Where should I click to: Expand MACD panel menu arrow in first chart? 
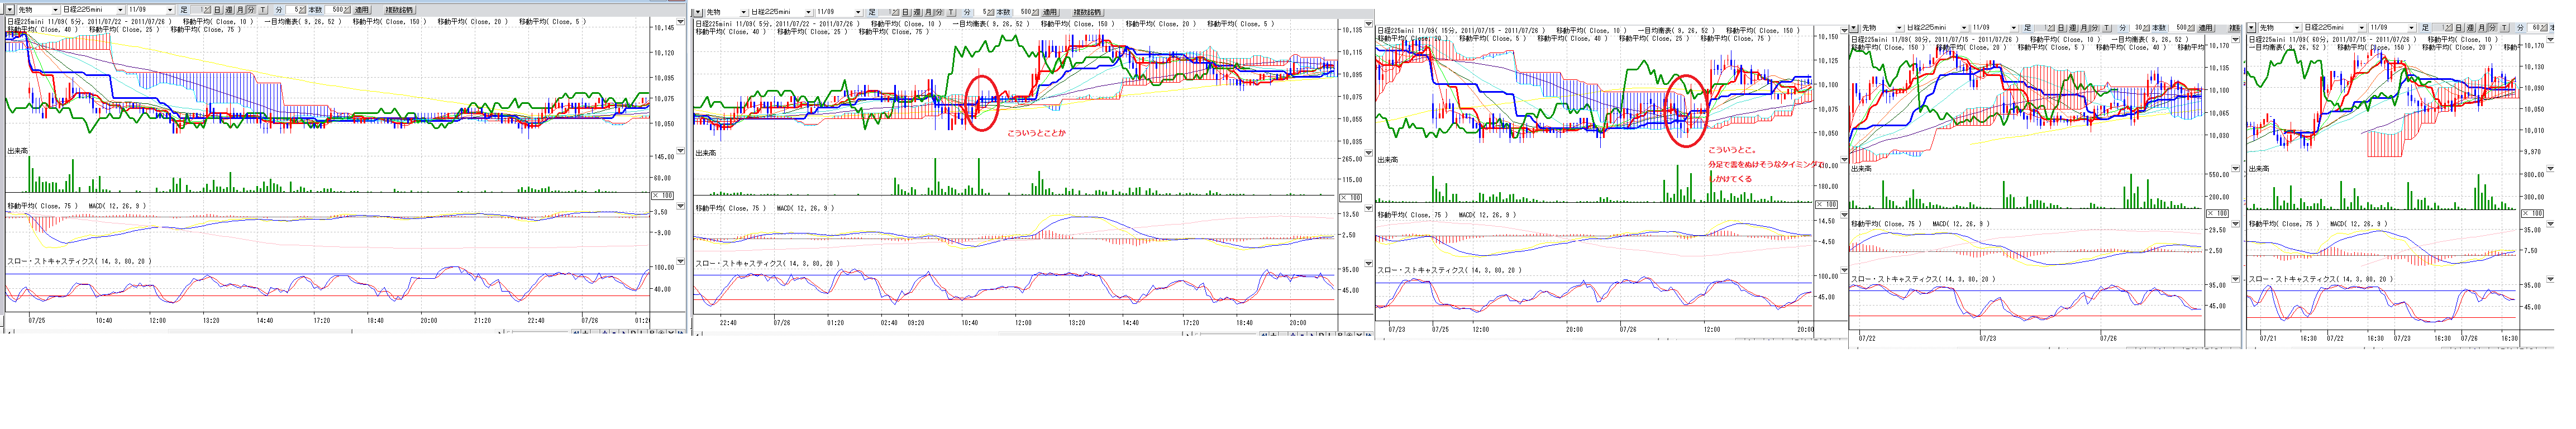point(681,206)
